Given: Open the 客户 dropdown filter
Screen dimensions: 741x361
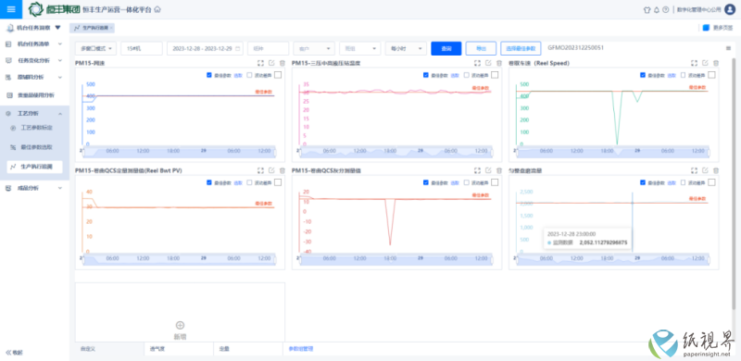Looking at the screenshot, I should [x=314, y=48].
